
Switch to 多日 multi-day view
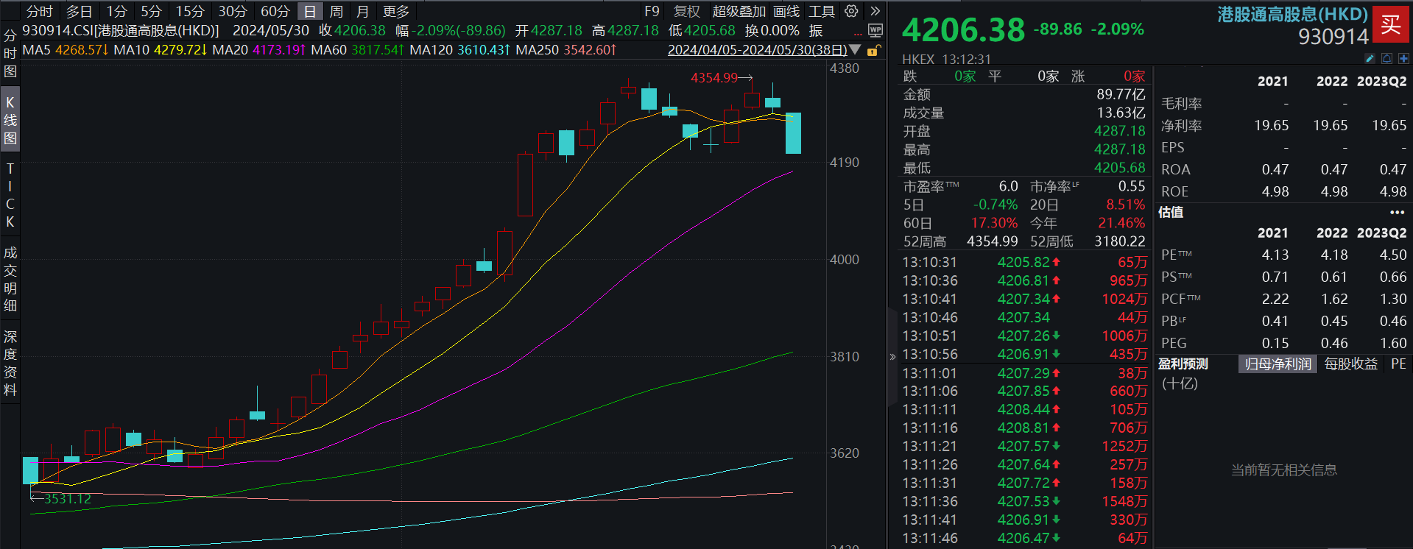[80, 11]
